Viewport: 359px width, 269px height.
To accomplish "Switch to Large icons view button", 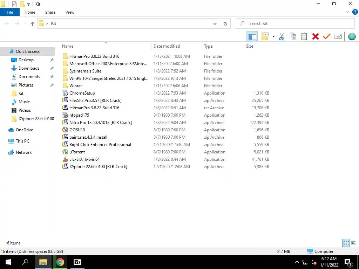I will click(x=354, y=243).
